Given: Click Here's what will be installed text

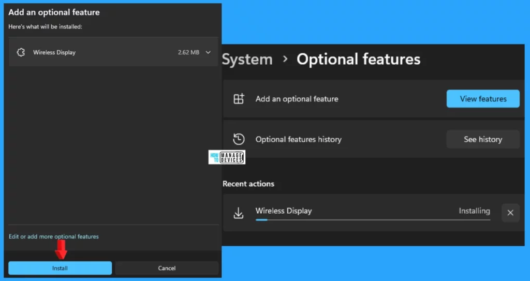Looking at the screenshot, I should (x=46, y=26).
